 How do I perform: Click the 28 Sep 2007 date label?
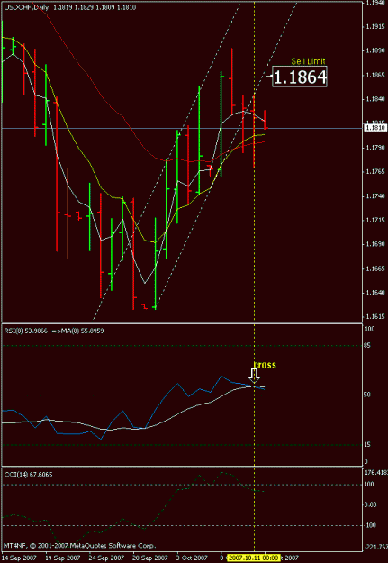pyautogui.click(x=150, y=558)
